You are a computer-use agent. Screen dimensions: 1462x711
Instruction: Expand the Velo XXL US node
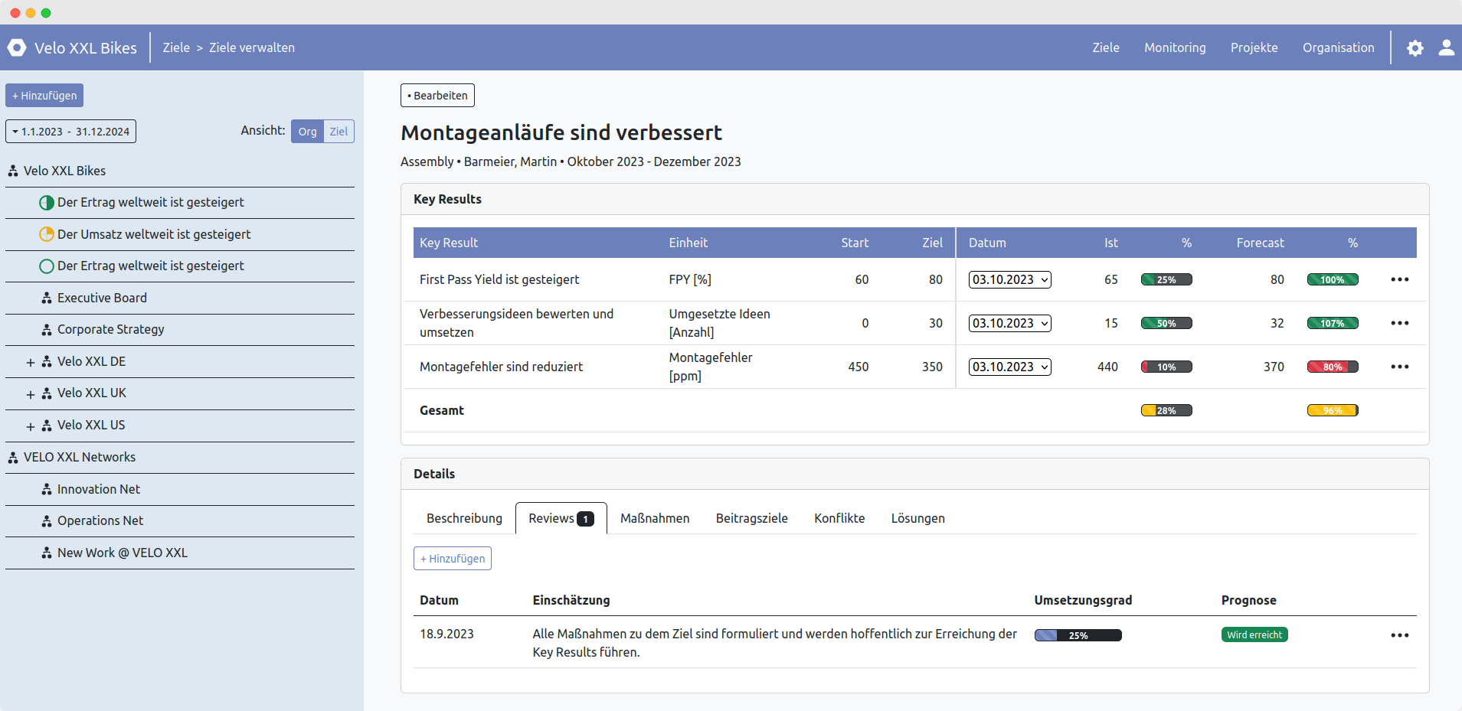point(31,426)
